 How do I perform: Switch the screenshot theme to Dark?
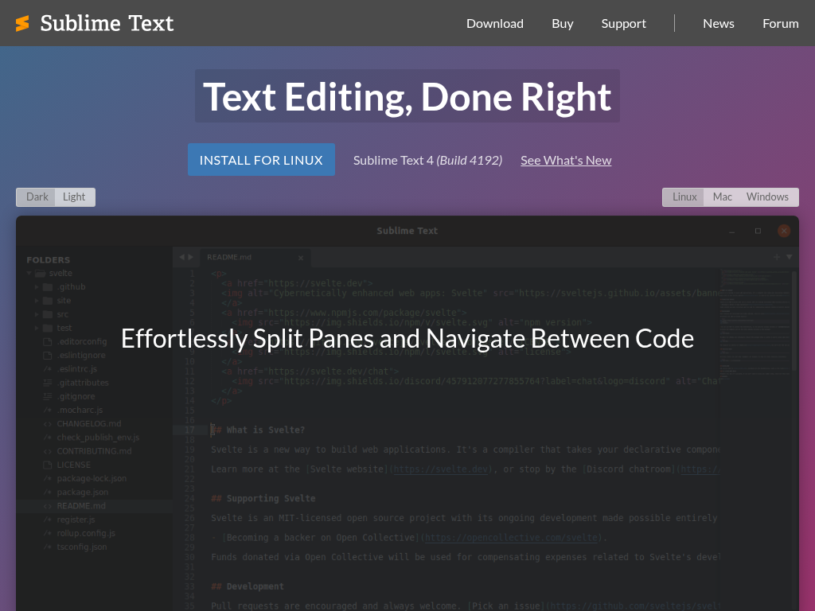pos(37,197)
